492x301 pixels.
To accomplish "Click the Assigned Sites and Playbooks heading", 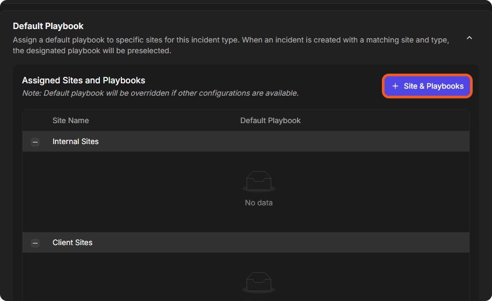I will [83, 80].
